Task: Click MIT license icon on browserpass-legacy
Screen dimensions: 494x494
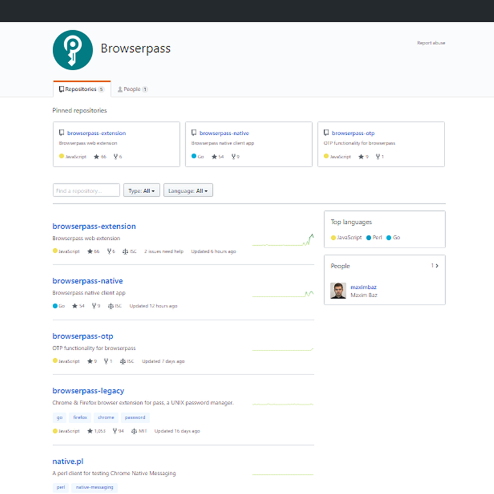Action: (134, 431)
